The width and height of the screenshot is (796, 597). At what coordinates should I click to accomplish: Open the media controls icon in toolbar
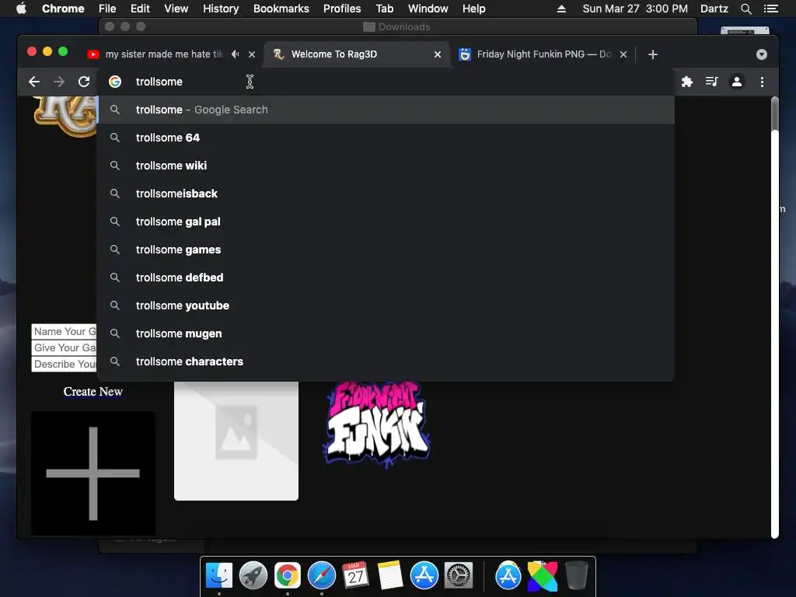click(x=712, y=82)
